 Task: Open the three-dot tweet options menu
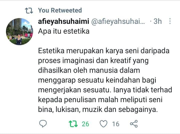[170, 21]
